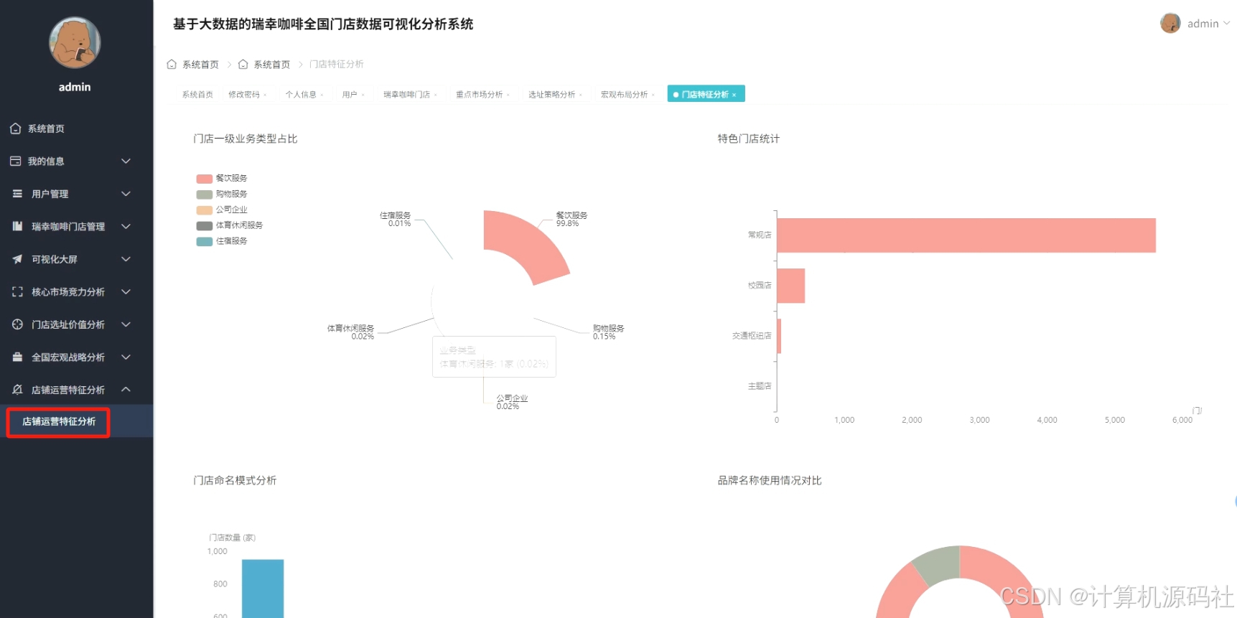Toggle 购物服务 legend entry in pie chart
Image resolution: width=1237 pixels, height=618 pixels.
222,194
